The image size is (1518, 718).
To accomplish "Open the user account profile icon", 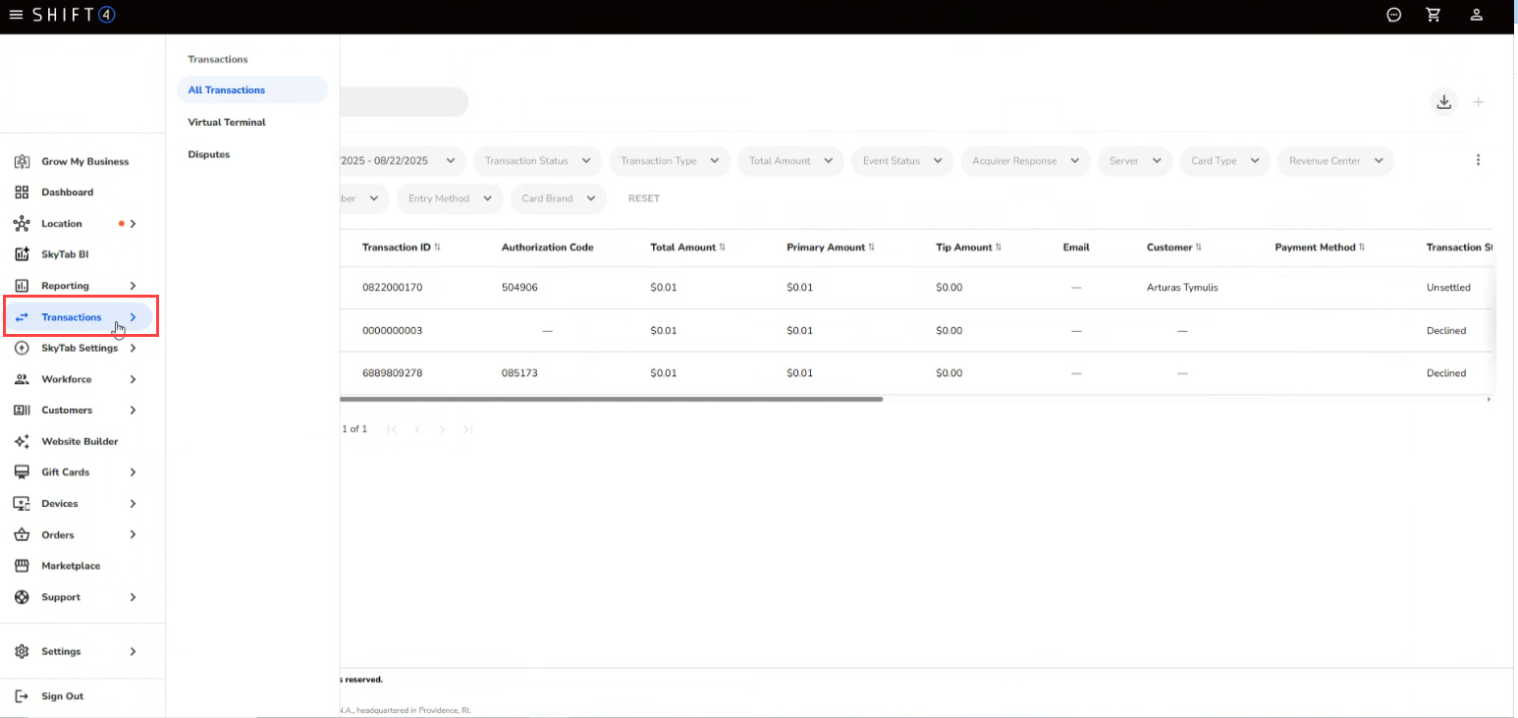I will tap(1476, 15).
